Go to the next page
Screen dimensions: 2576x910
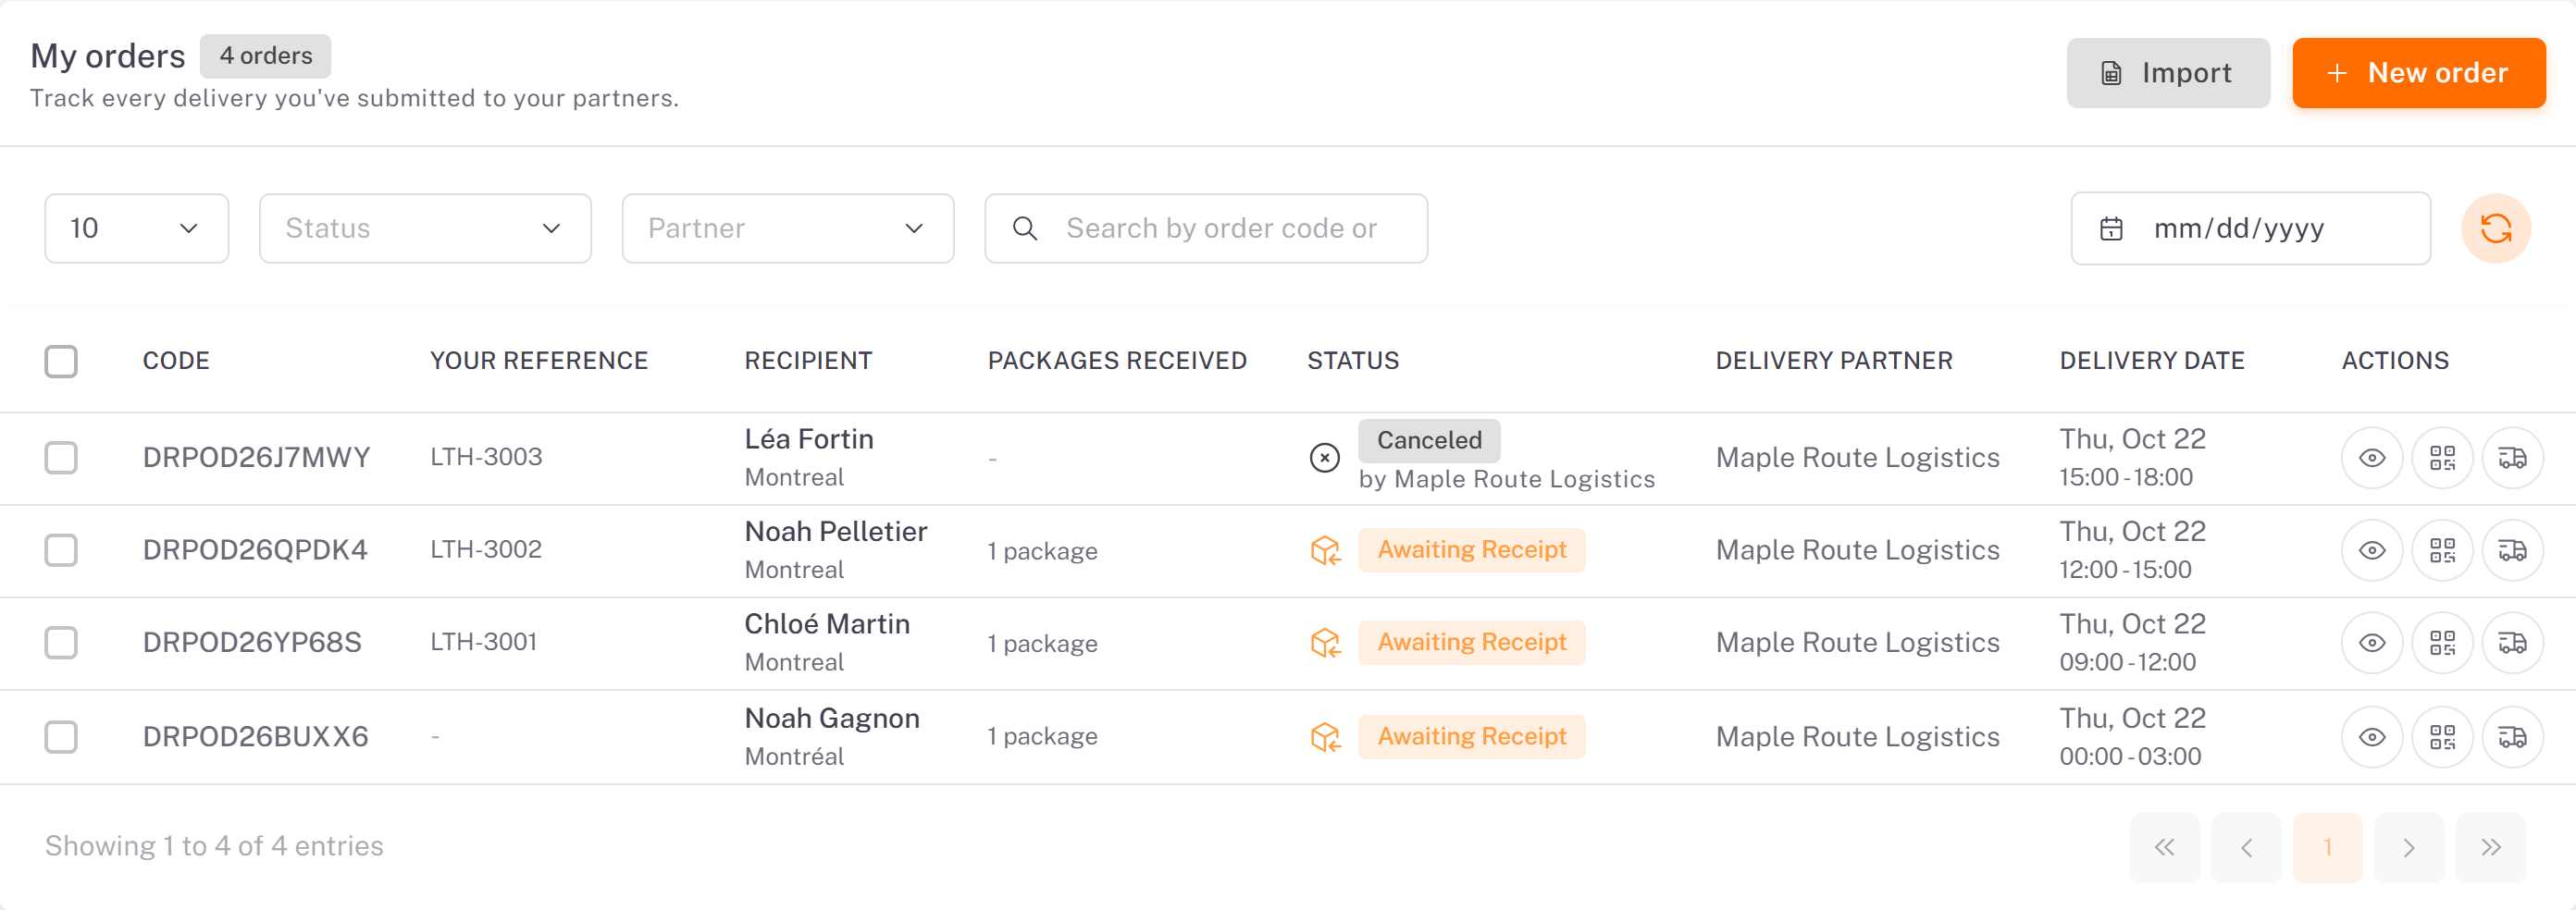[x=2409, y=848]
